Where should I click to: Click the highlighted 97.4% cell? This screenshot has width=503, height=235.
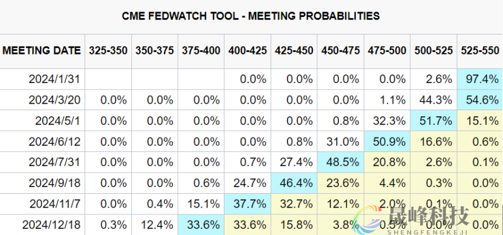[x=480, y=79]
